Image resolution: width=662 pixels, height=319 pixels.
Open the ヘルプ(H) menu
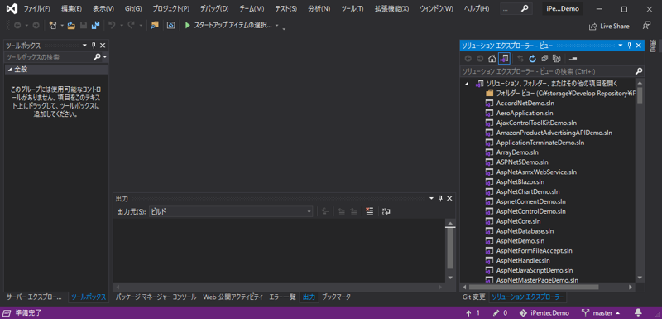tap(477, 9)
